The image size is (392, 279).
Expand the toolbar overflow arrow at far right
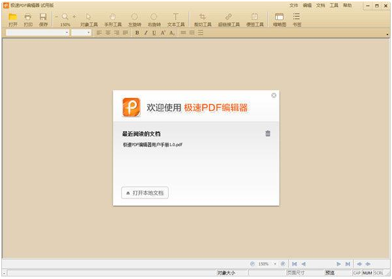click(x=387, y=34)
